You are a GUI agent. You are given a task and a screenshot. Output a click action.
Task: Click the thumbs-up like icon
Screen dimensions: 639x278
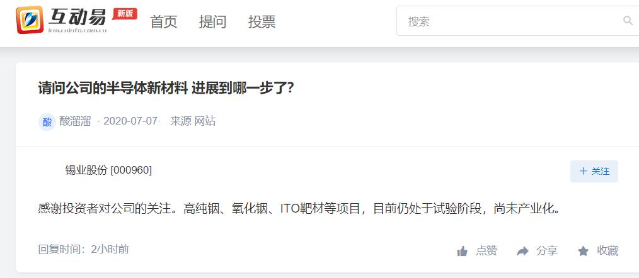click(462, 251)
